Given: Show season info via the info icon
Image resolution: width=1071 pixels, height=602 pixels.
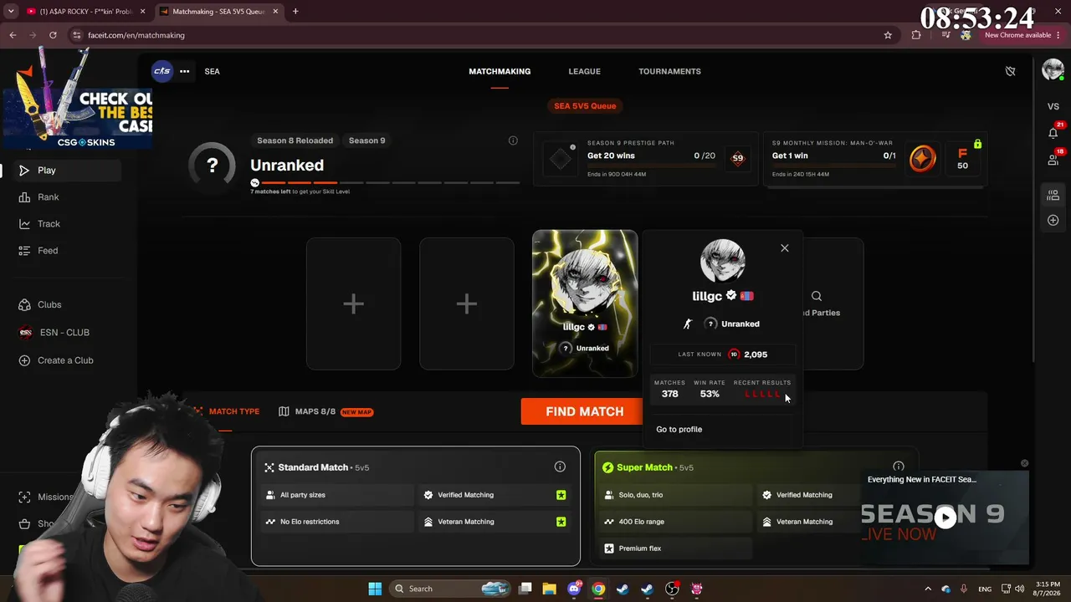Looking at the screenshot, I should coord(513,140).
